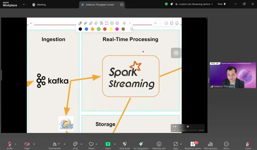Undo the last whiteboard stroke
Viewport: 257px width, 150px height.
pyautogui.click(x=155, y=23)
